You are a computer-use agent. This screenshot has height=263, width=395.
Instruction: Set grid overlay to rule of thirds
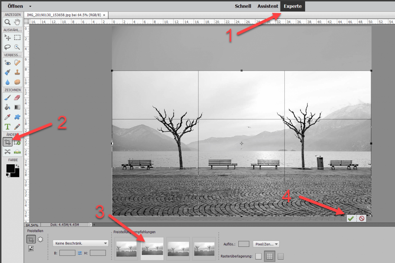click(x=270, y=256)
